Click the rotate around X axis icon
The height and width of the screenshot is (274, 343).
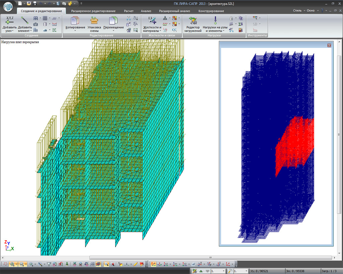coord(200,264)
